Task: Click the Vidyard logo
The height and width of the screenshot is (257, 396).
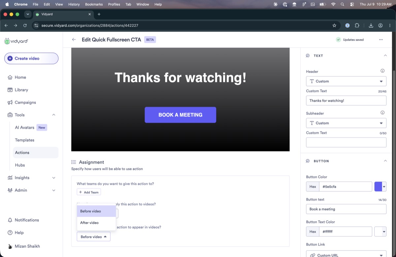Action: pos(16,41)
